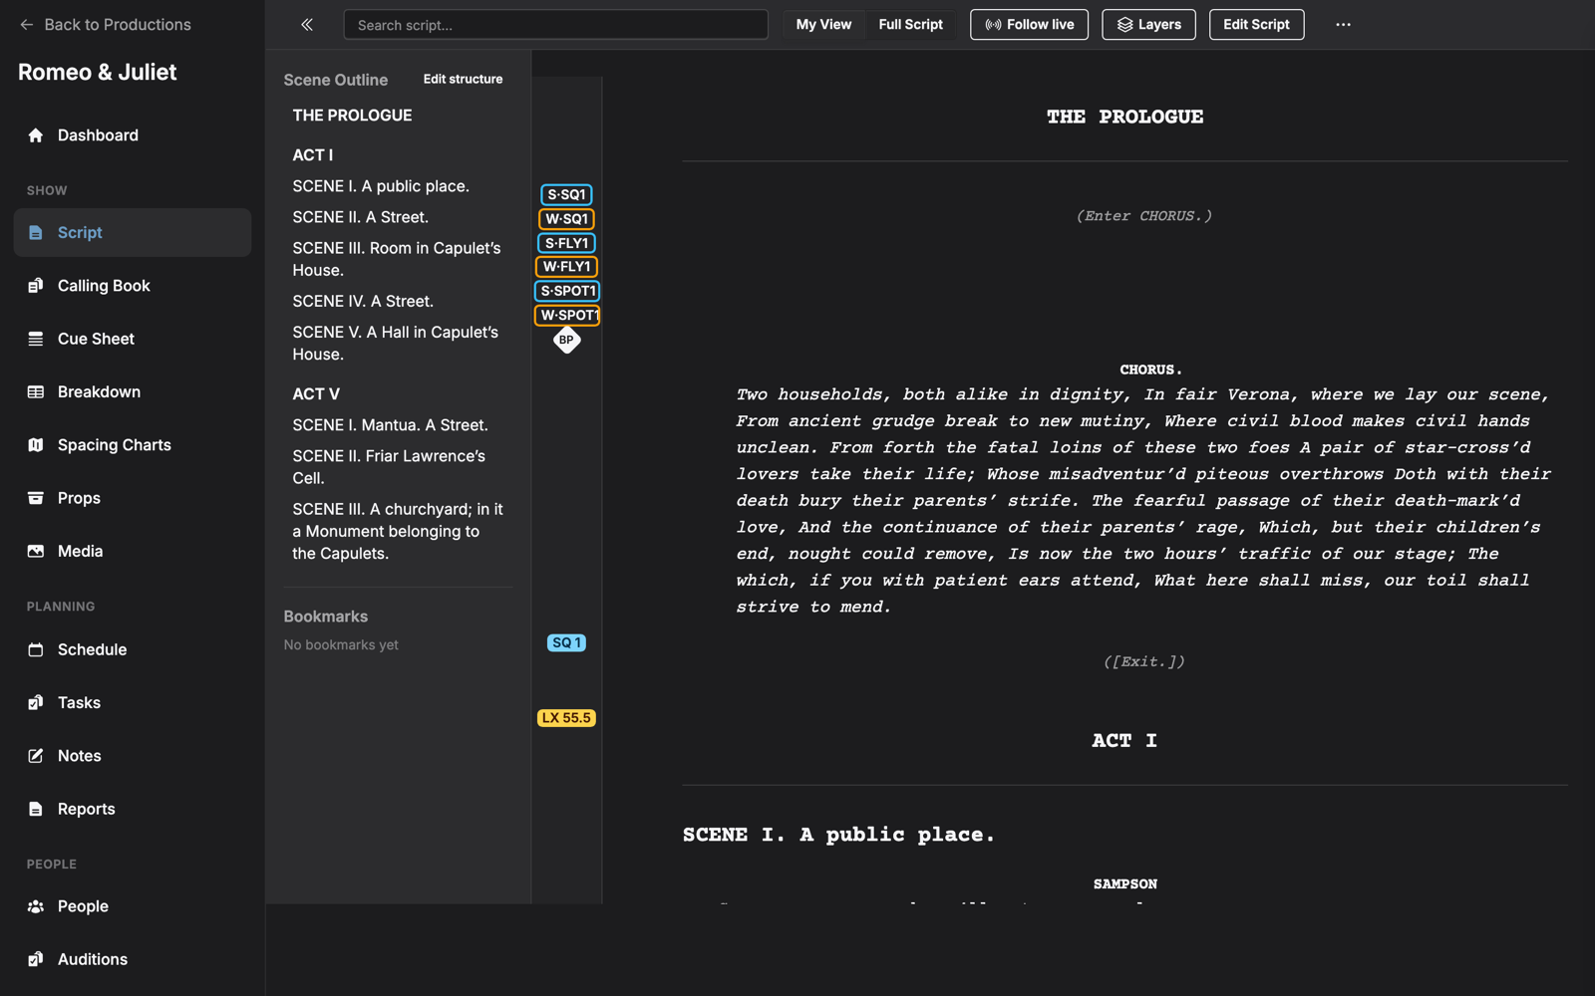Click the Props box icon

coord(36,498)
